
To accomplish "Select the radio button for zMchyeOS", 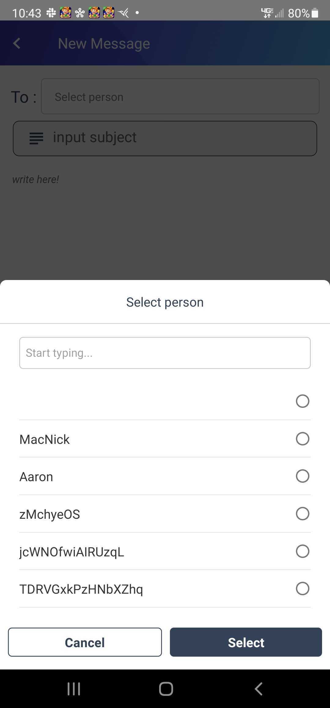I will (302, 514).
